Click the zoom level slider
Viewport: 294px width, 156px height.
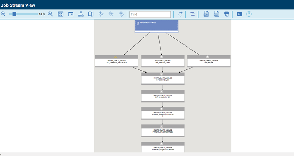[23, 14]
